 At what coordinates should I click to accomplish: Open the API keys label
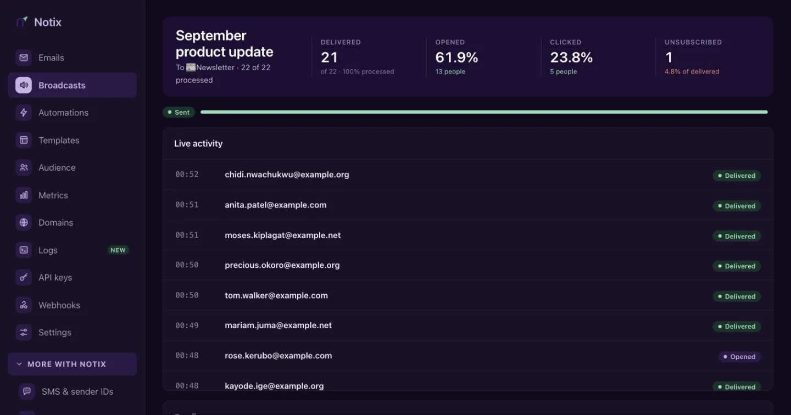(x=55, y=277)
